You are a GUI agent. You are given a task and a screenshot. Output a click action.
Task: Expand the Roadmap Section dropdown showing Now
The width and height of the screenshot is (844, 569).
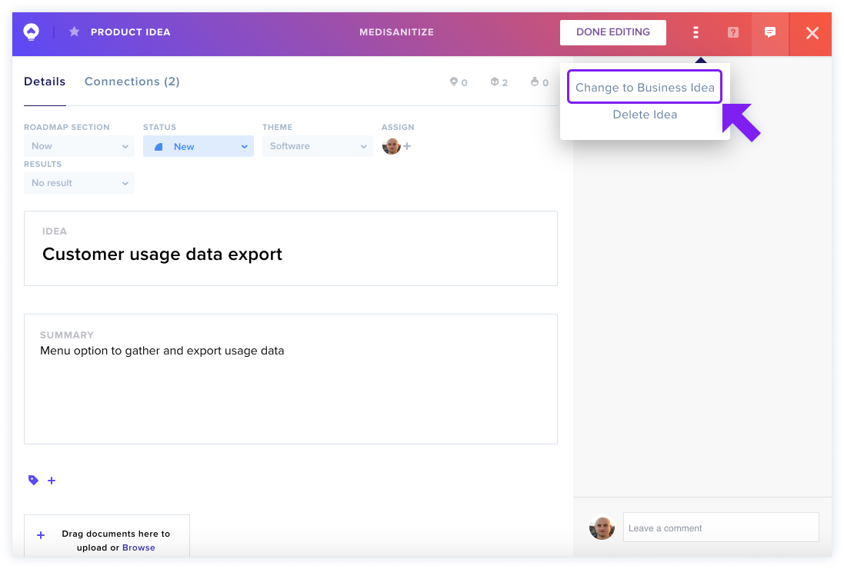click(x=79, y=146)
